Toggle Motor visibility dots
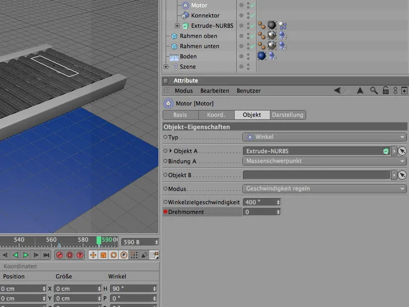 pyautogui.click(x=248, y=5)
